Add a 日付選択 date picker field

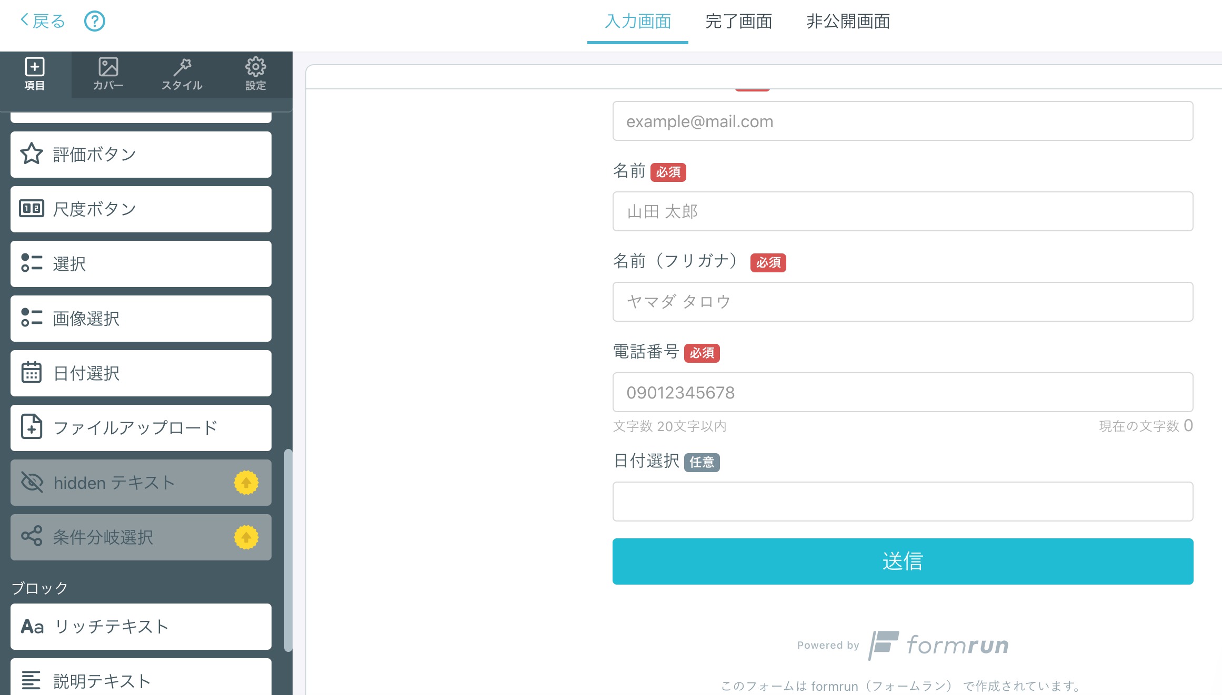(140, 373)
